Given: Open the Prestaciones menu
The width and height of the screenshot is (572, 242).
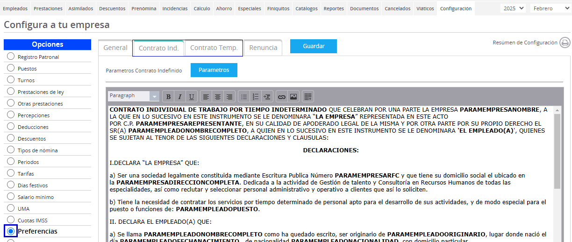Looking at the screenshot, I should point(48,8).
